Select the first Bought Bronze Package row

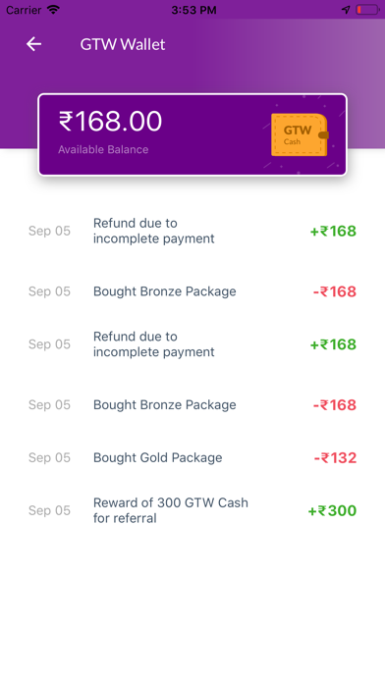click(x=192, y=291)
